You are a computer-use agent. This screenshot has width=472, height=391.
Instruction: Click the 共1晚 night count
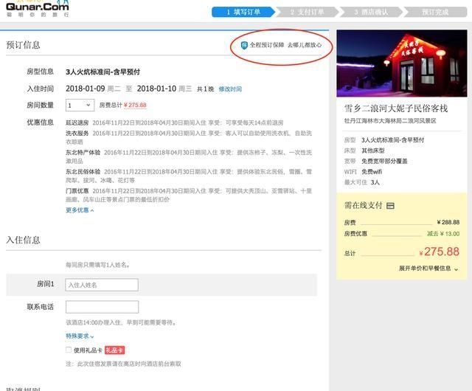[x=205, y=89]
